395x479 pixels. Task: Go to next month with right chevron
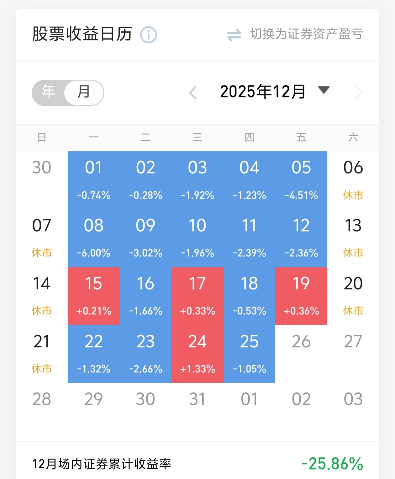point(358,93)
